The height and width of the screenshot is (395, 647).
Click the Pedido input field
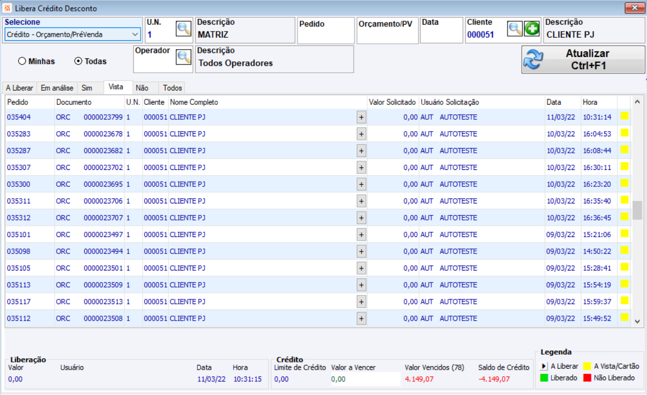click(x=326, y=35)
